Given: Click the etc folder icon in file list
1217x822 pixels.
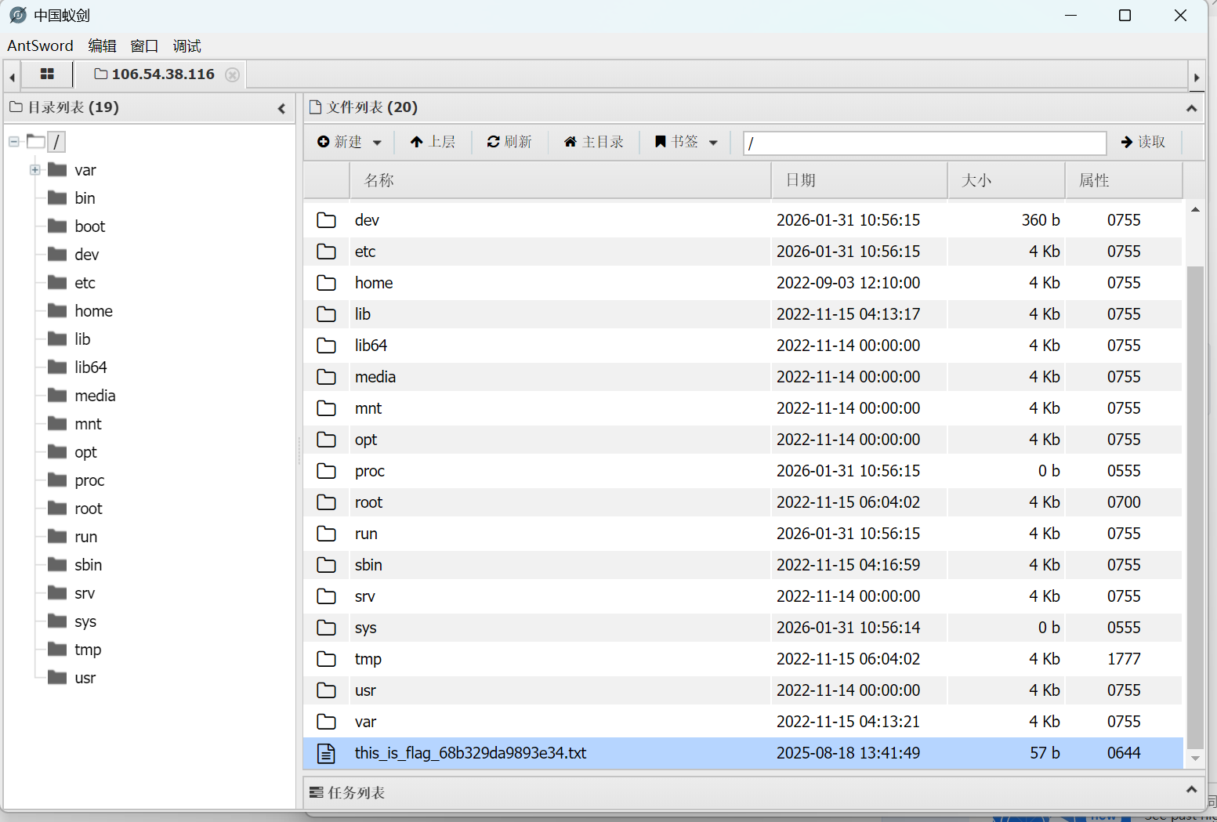Looking at the screenshot, I should (x=326, y=252).
